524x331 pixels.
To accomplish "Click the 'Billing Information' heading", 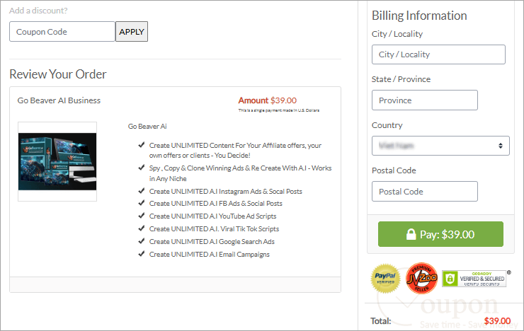I will (419, 16).
